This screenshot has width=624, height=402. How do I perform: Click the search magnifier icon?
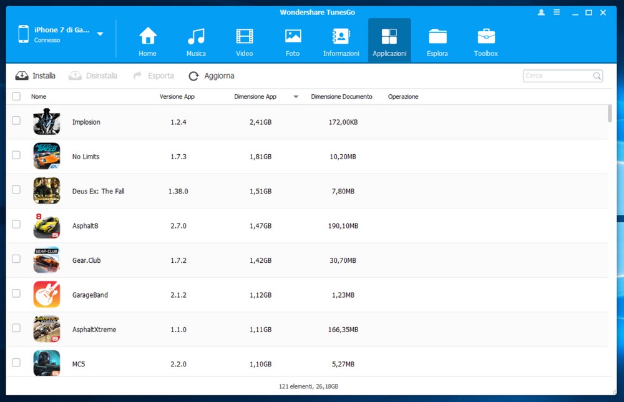point(597,76)
